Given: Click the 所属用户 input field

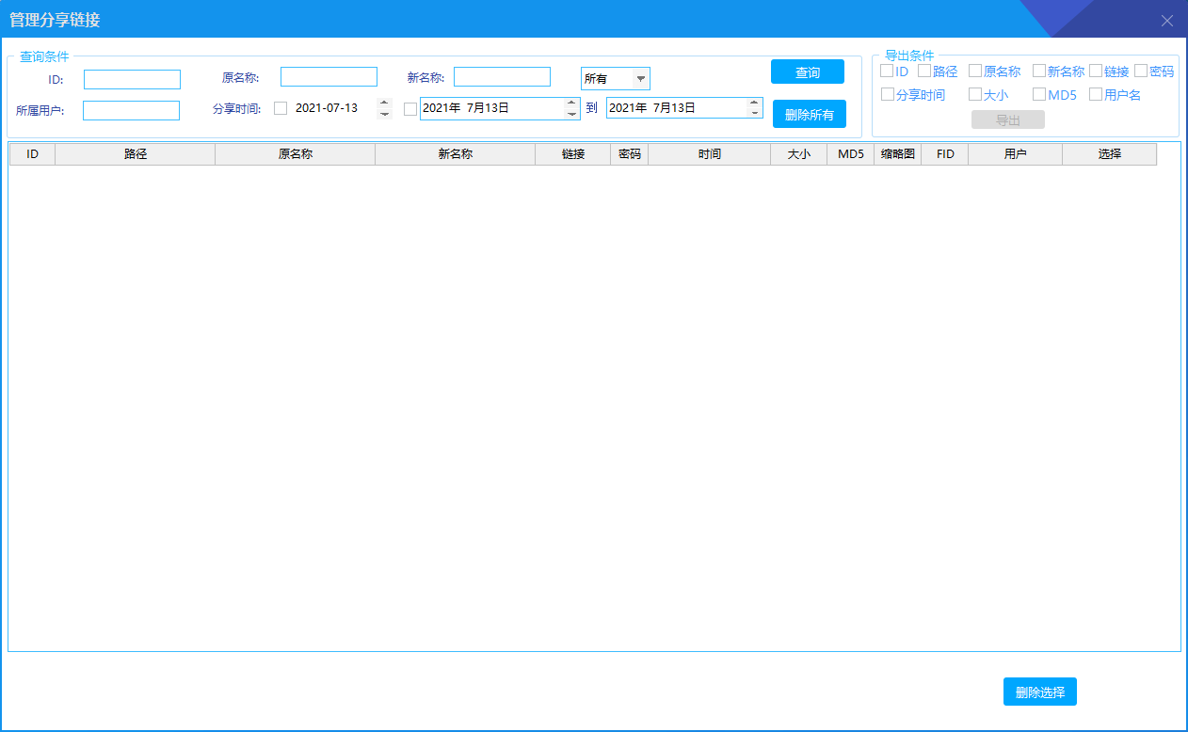Looking at the screenshot, I should tap(131, 111).
